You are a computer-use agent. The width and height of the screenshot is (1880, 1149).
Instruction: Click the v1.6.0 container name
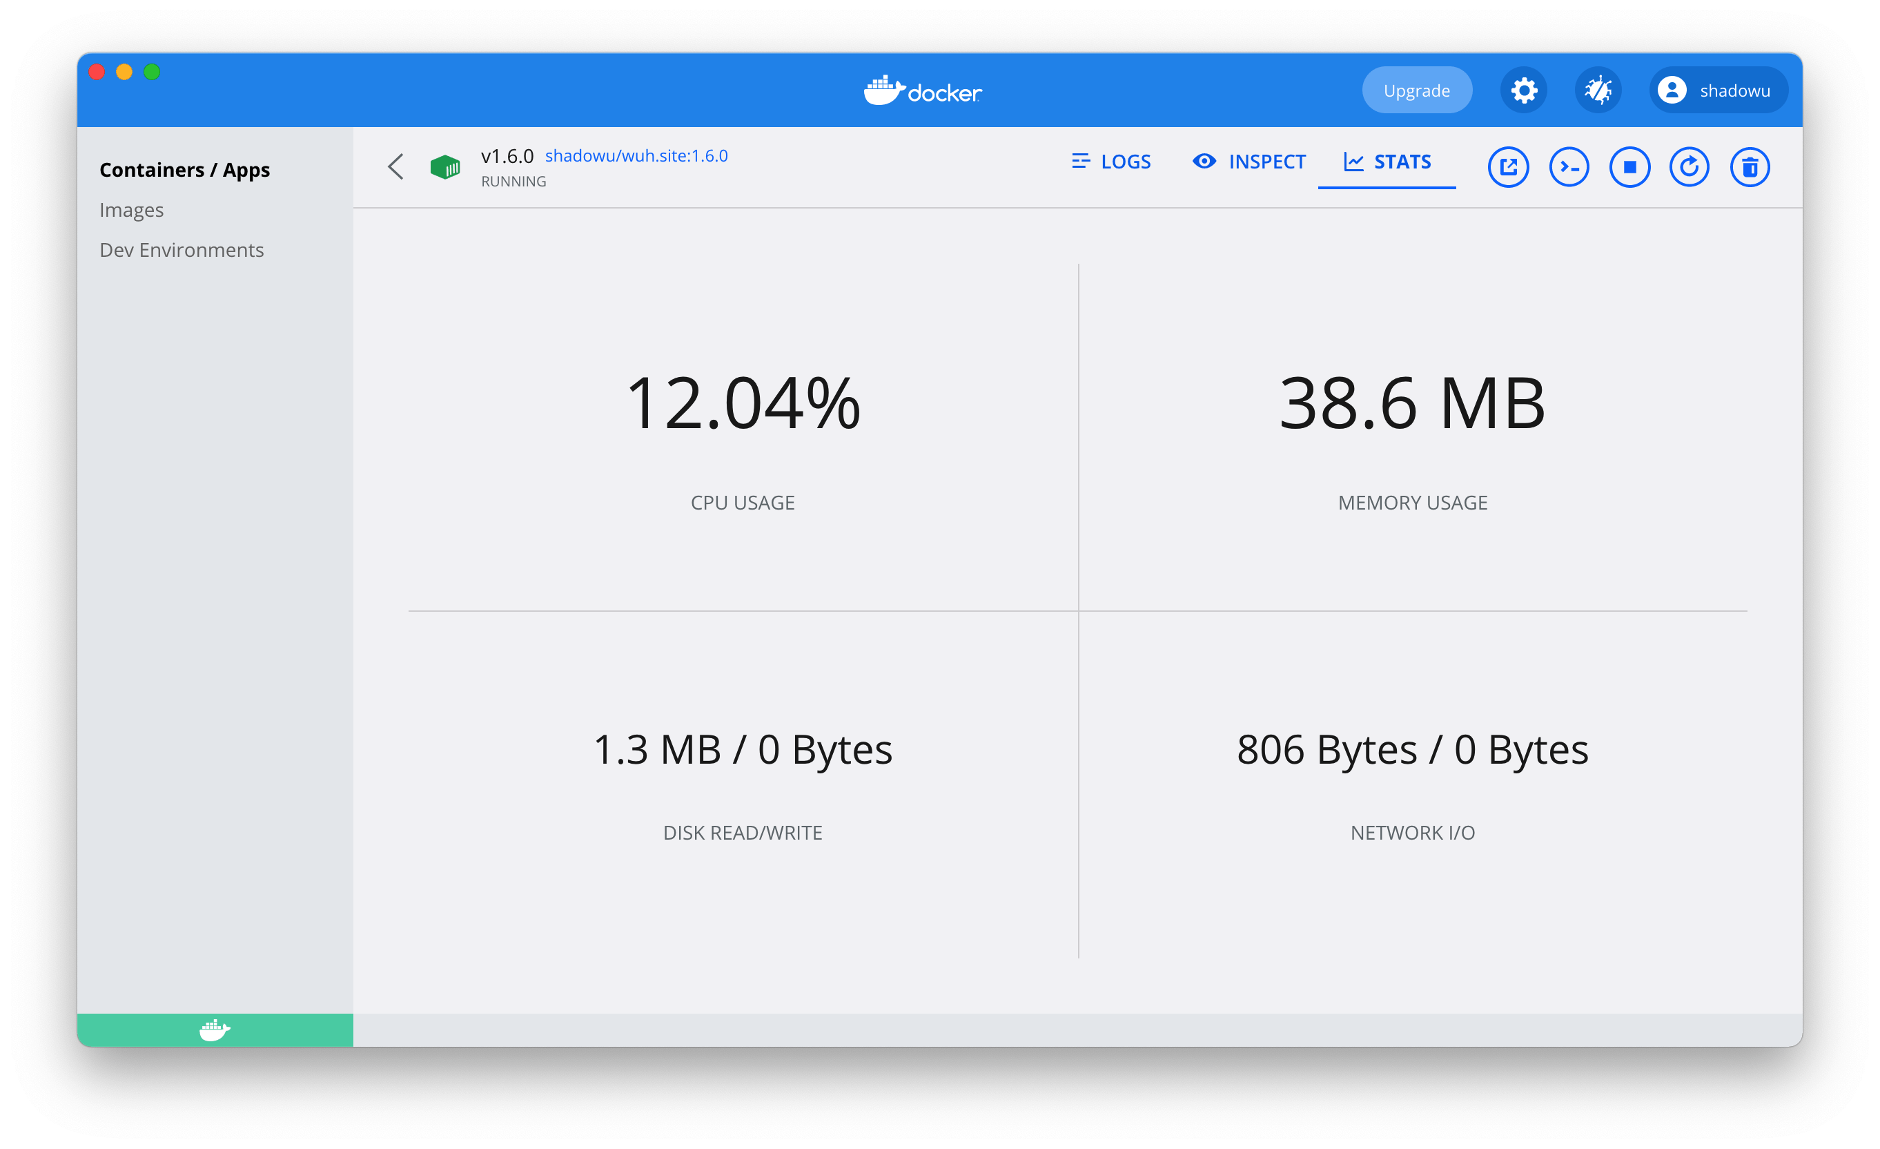click(507, 156)
